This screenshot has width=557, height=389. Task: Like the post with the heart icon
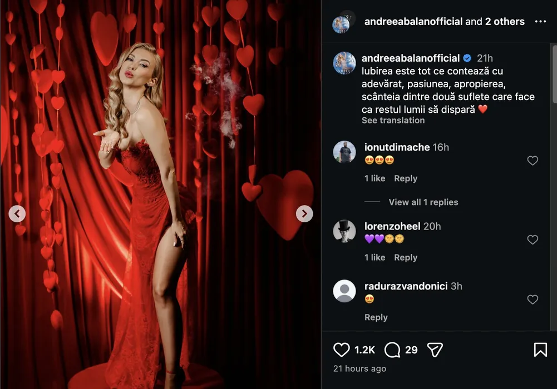tap(341, 350)
